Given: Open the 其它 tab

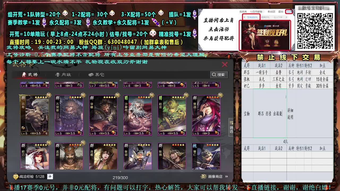Looking at the screenshot, I should click(96, 75).
